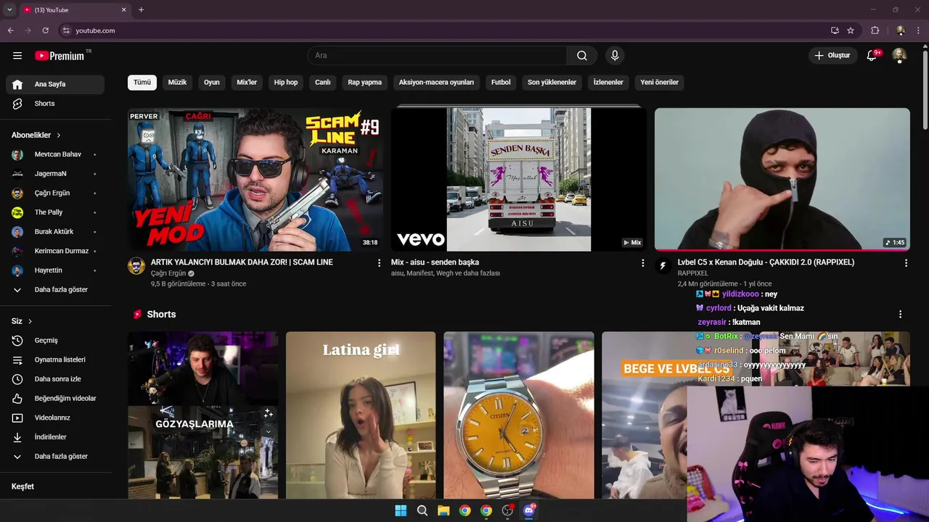929x522 pixels.
Task: Select the Oyun filter chip
Action: coord(212,83)
